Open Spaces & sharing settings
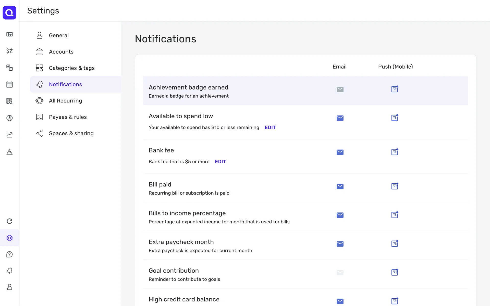 [71, 133]
